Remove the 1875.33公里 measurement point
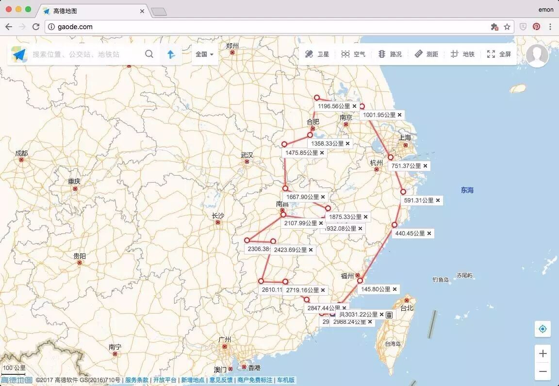This screenshot has width=559, height=386. click(x=366, y=217)
